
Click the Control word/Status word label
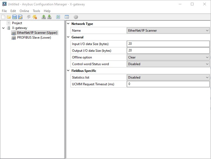tap(90, 64)
